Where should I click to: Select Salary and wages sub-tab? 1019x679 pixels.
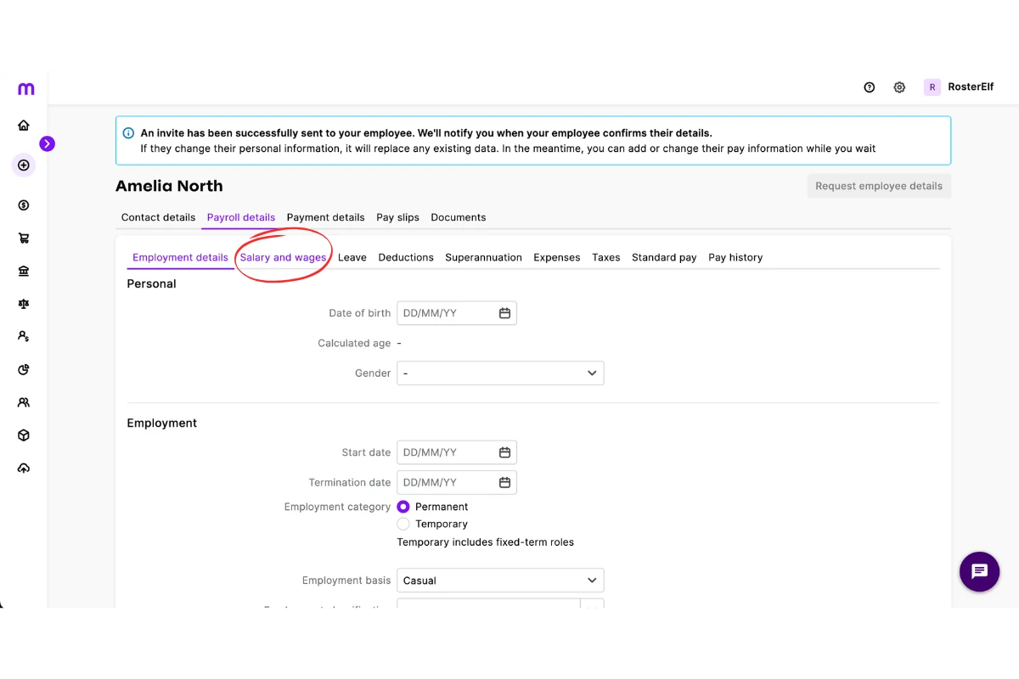pyautogui.click(x=283, y=257)
